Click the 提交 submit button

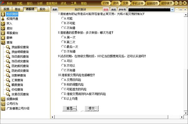point(91,108)
